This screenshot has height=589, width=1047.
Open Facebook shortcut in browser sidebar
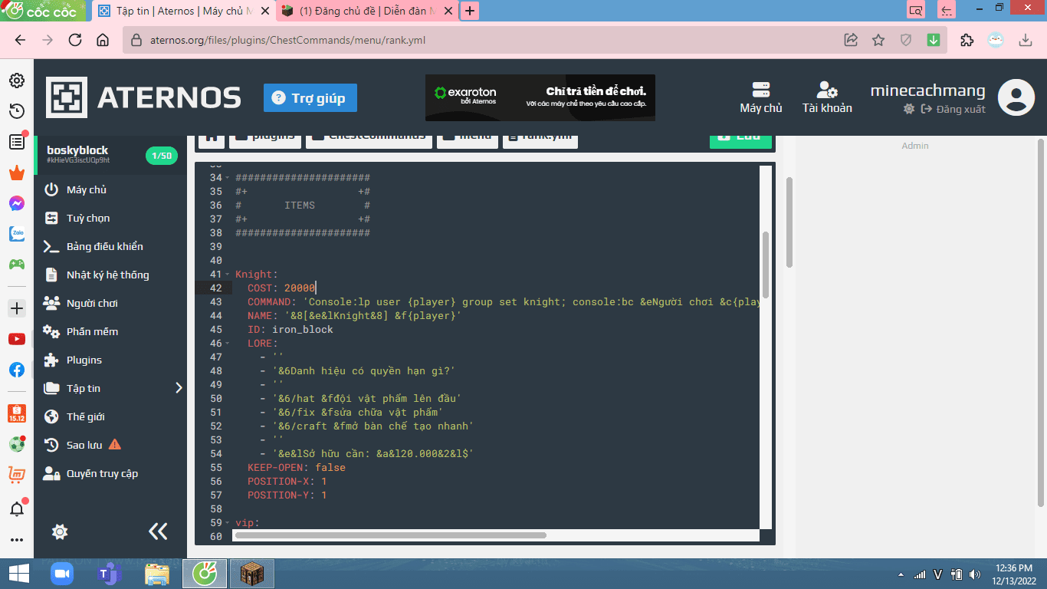tap(16, 370)
